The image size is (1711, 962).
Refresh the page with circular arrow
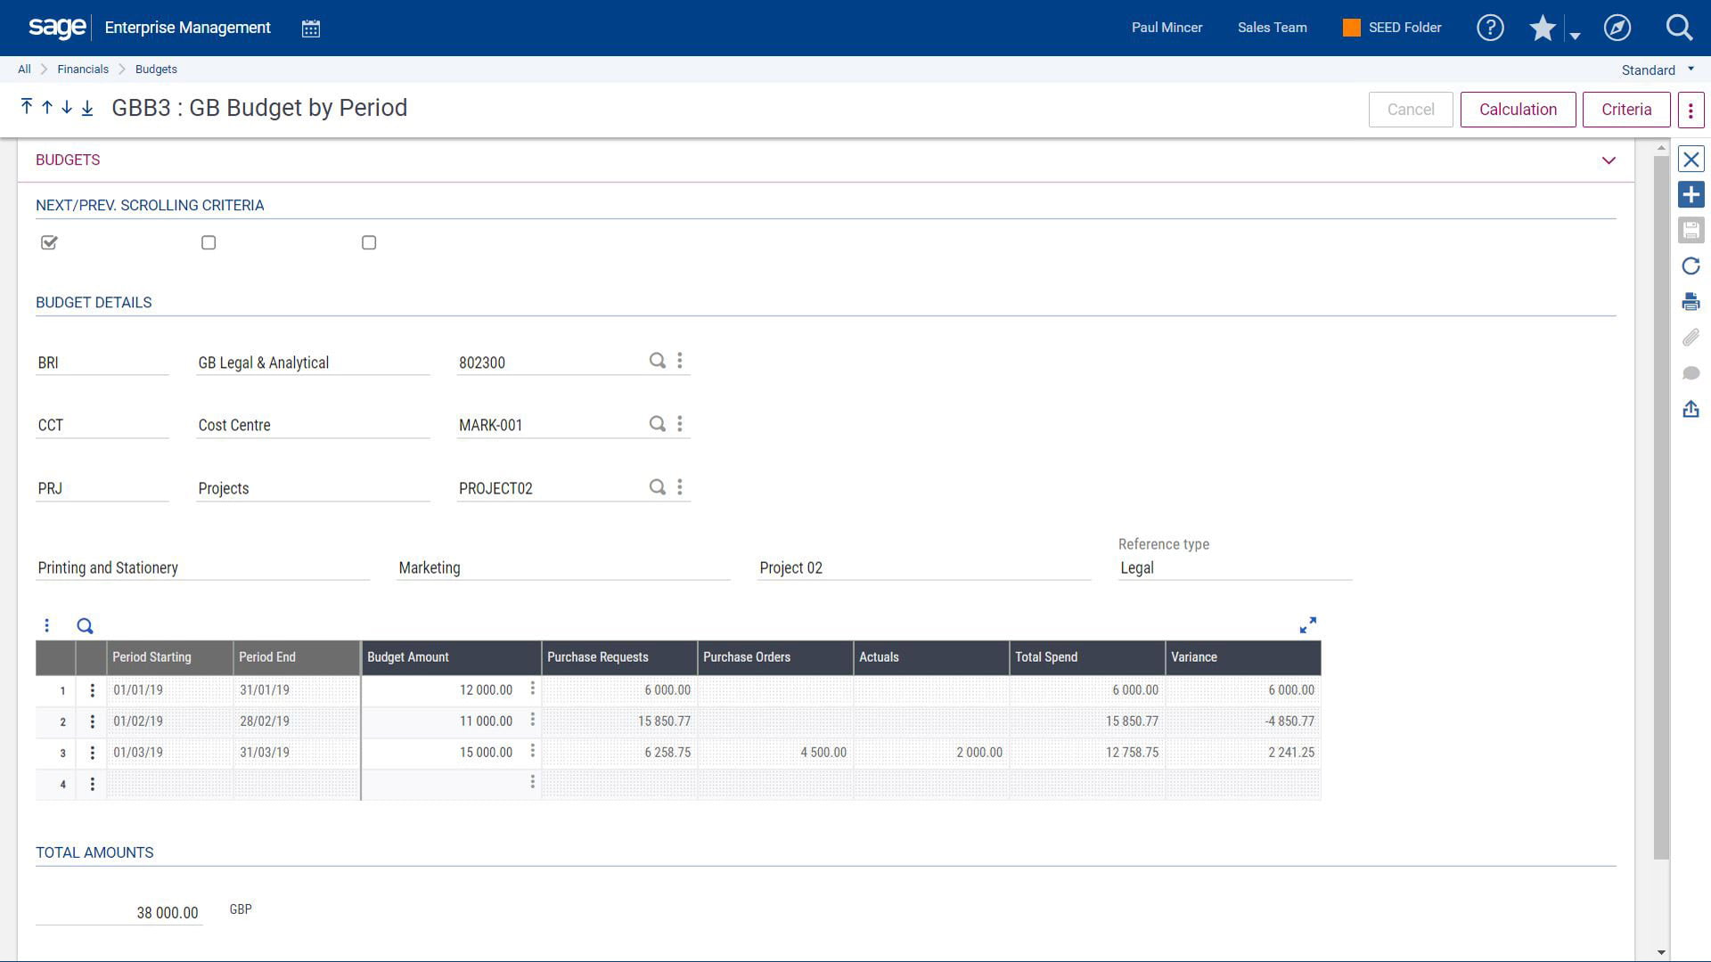coord(1691,266)
